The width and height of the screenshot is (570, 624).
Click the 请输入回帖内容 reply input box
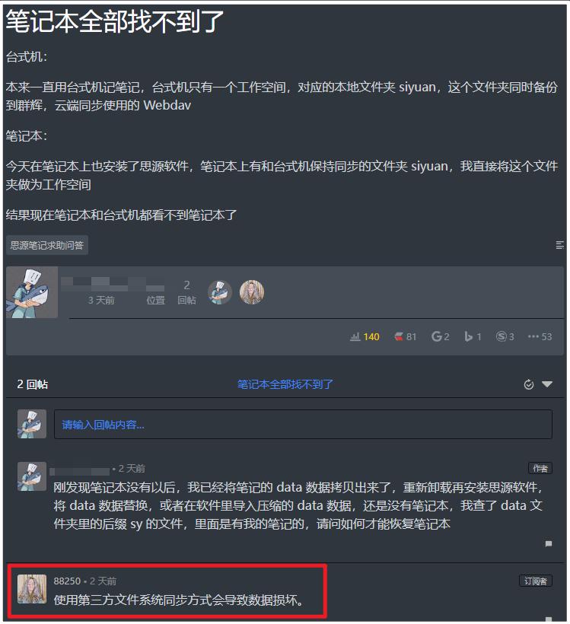303,424
